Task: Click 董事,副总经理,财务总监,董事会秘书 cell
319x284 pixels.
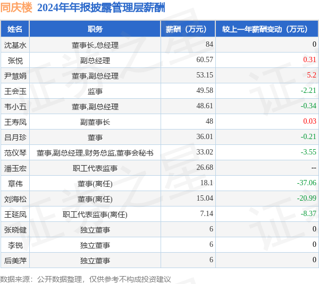Action: [95, 153]
